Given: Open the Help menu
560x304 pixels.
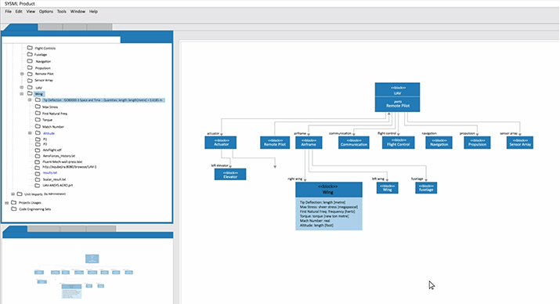Looking at the screenshot, I should [x=93, y=12].
